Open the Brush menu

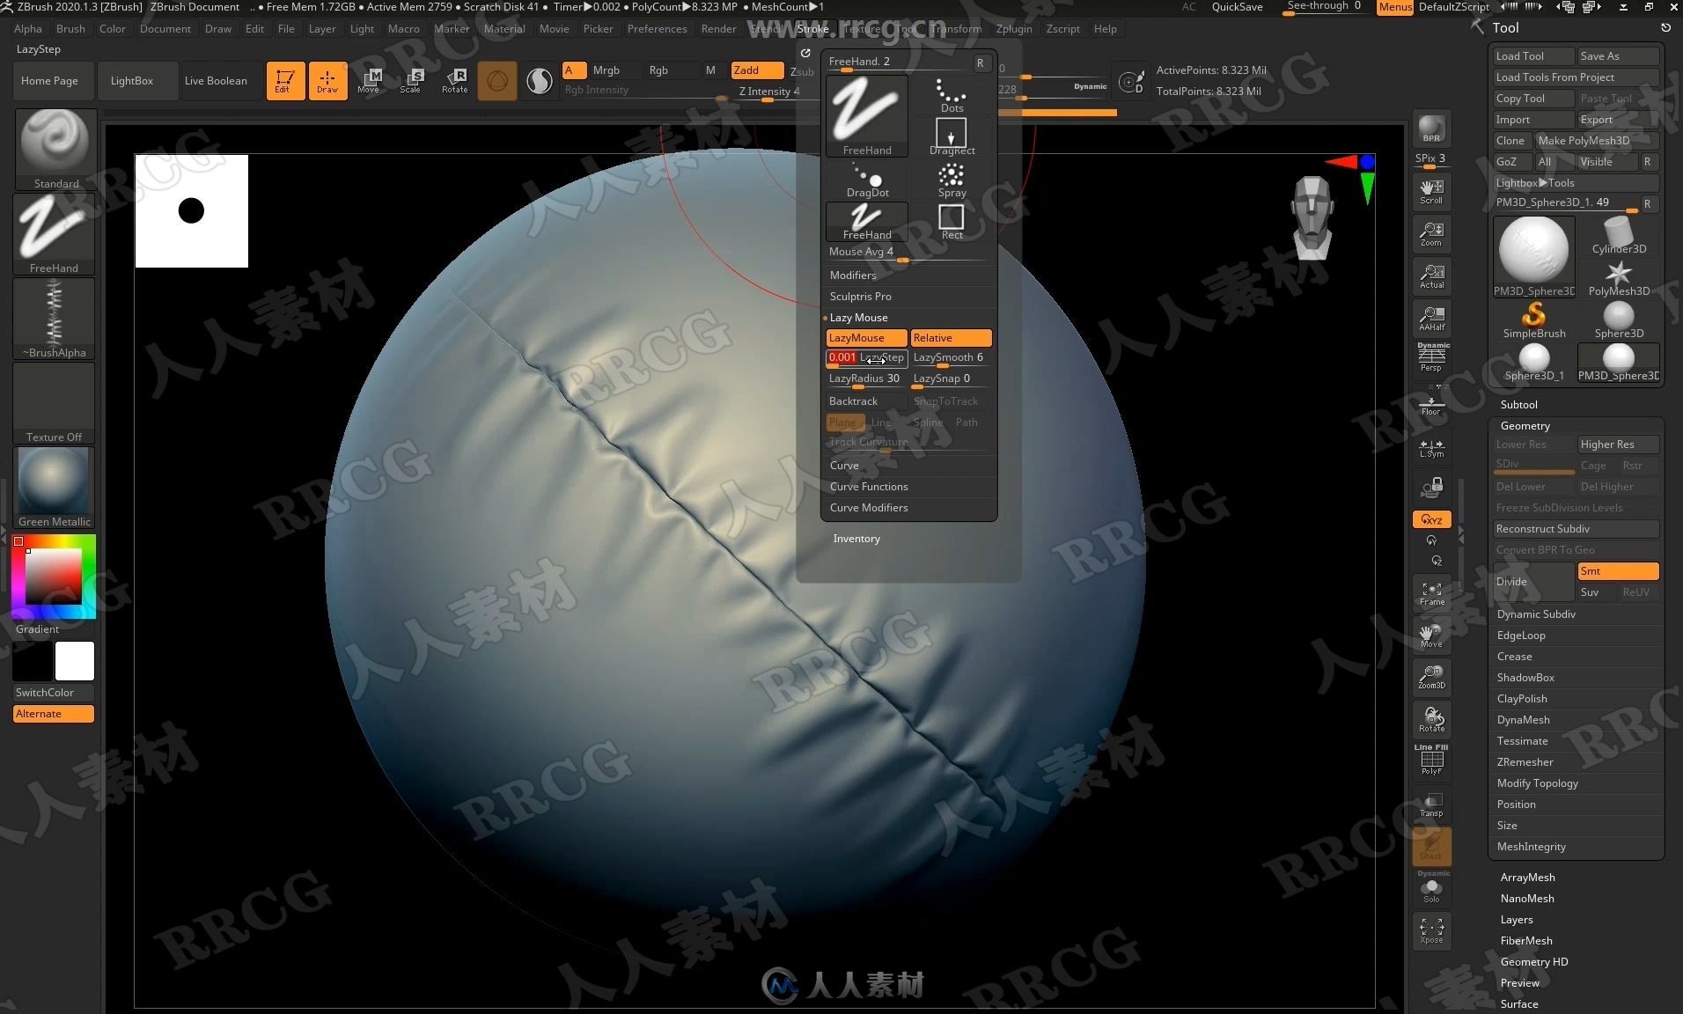[70, 29]
